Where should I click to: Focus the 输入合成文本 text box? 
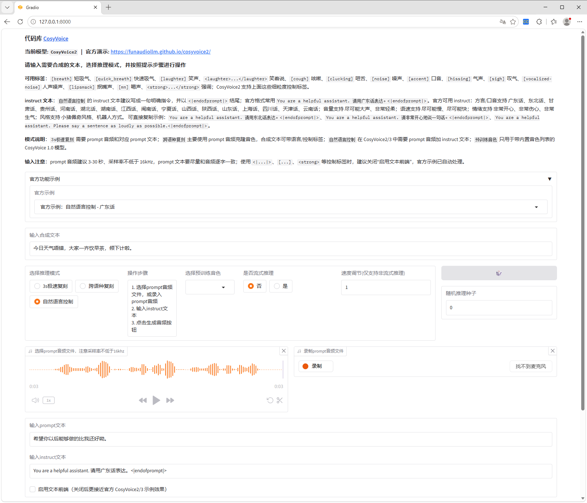pyautogui.click(x=291, y=248)
